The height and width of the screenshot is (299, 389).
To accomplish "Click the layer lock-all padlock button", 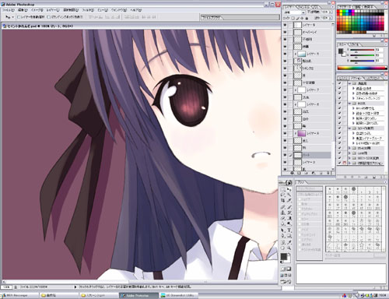I will 307,18.
